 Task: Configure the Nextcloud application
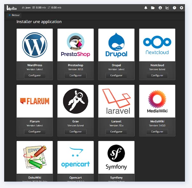pyautogui.click(x=157, y=76)
